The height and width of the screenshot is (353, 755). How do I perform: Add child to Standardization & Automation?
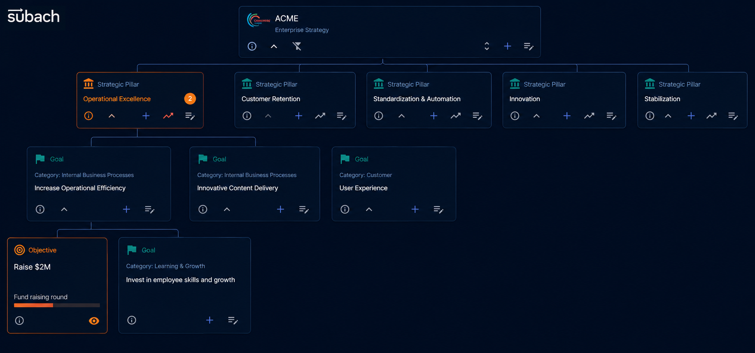[433, 116]
